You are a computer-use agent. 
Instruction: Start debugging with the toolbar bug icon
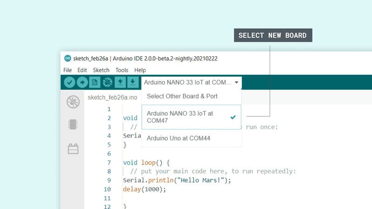[107, 82]
